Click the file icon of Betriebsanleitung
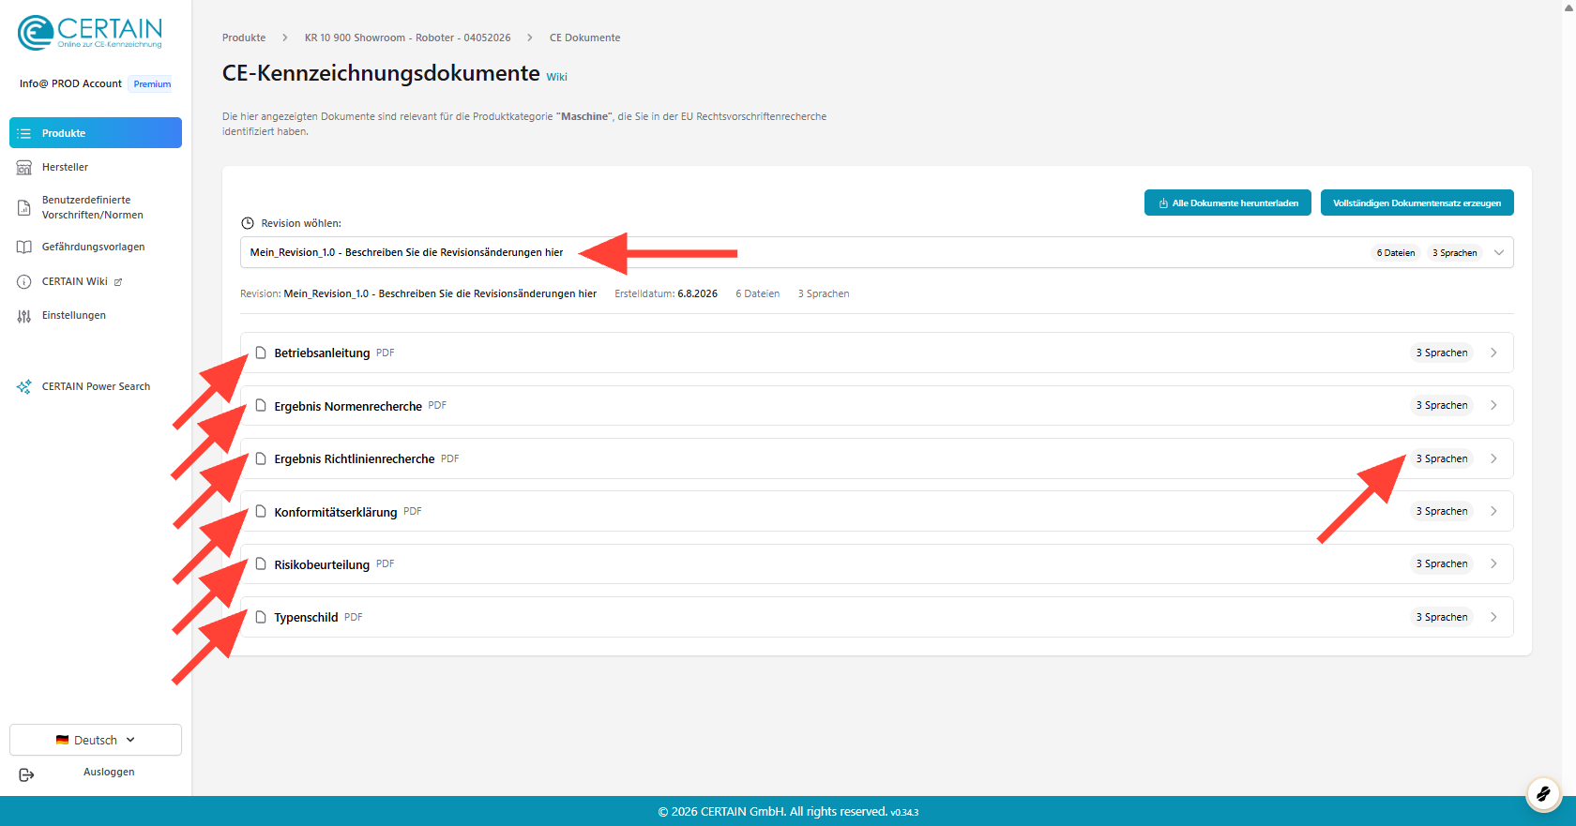 click(261, 353)
